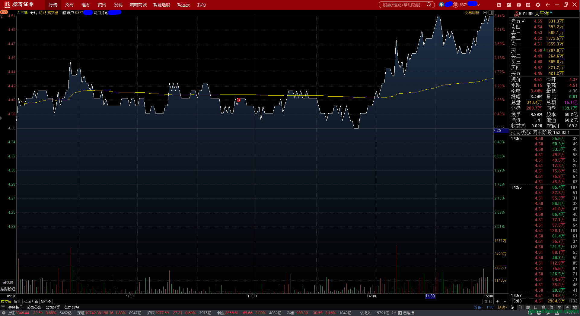
Task: Select the 逆 tab in side panel
Action: 567,307
